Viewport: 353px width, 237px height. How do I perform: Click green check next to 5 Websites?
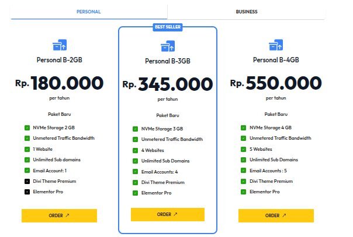coord(244,149)
